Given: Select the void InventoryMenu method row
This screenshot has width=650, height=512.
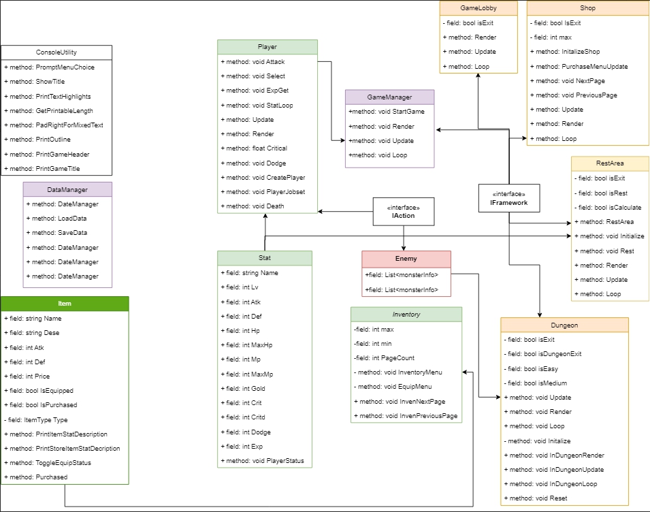Looking at the screenshot, I should pyautogui.click(x=406, y=372).
